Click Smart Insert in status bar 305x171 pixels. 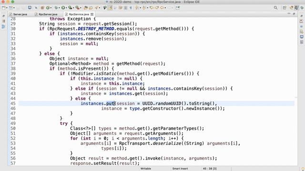180,169
